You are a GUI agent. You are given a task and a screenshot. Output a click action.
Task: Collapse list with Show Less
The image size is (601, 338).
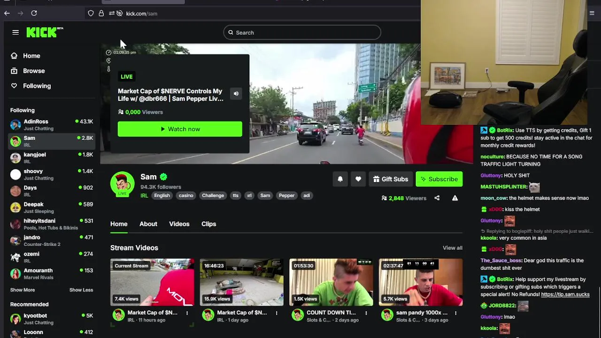[x=81, y=290]
